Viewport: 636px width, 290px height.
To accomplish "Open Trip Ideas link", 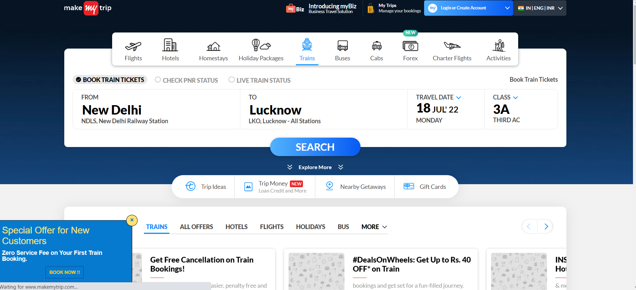I will click(x=206, y=187).
